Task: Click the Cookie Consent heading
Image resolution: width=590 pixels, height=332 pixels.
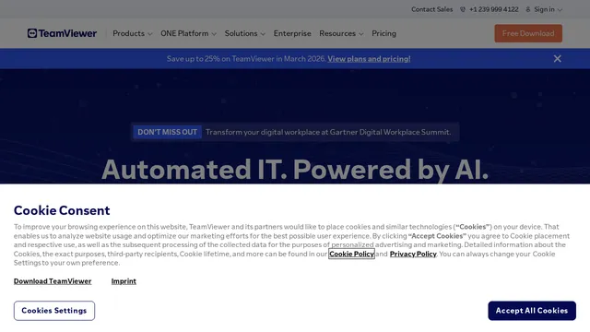Action: 62,210
